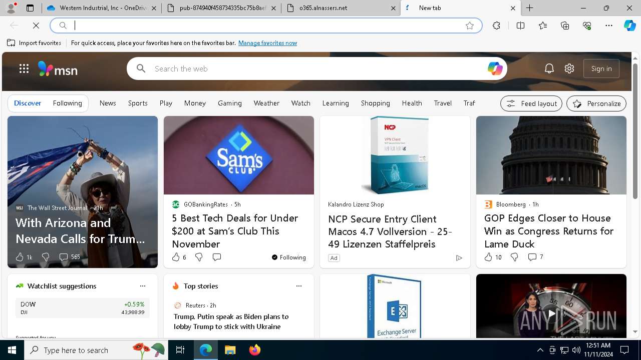The image size is (641, 360).
Task: Open ad choices icon on NCP ad
Action: click(x=459, y=258)
